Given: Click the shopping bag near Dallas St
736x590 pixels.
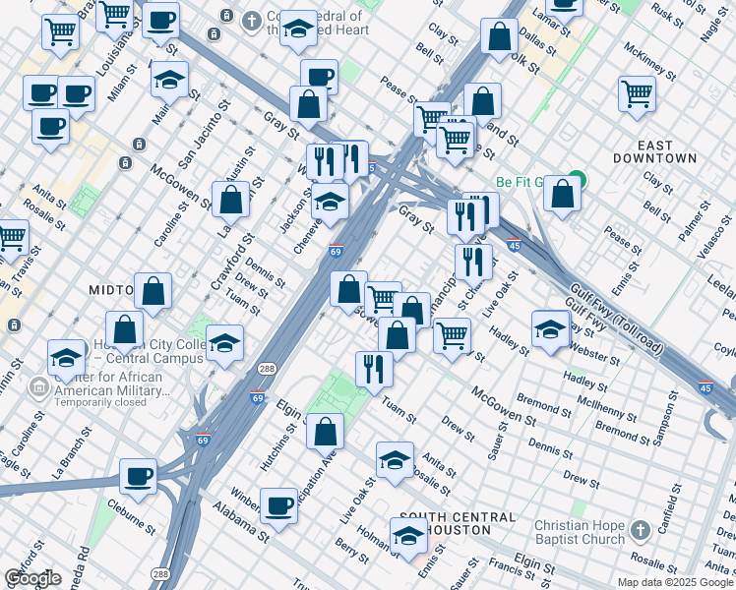Looking at the screenshot, I should [x=500, y=37].
